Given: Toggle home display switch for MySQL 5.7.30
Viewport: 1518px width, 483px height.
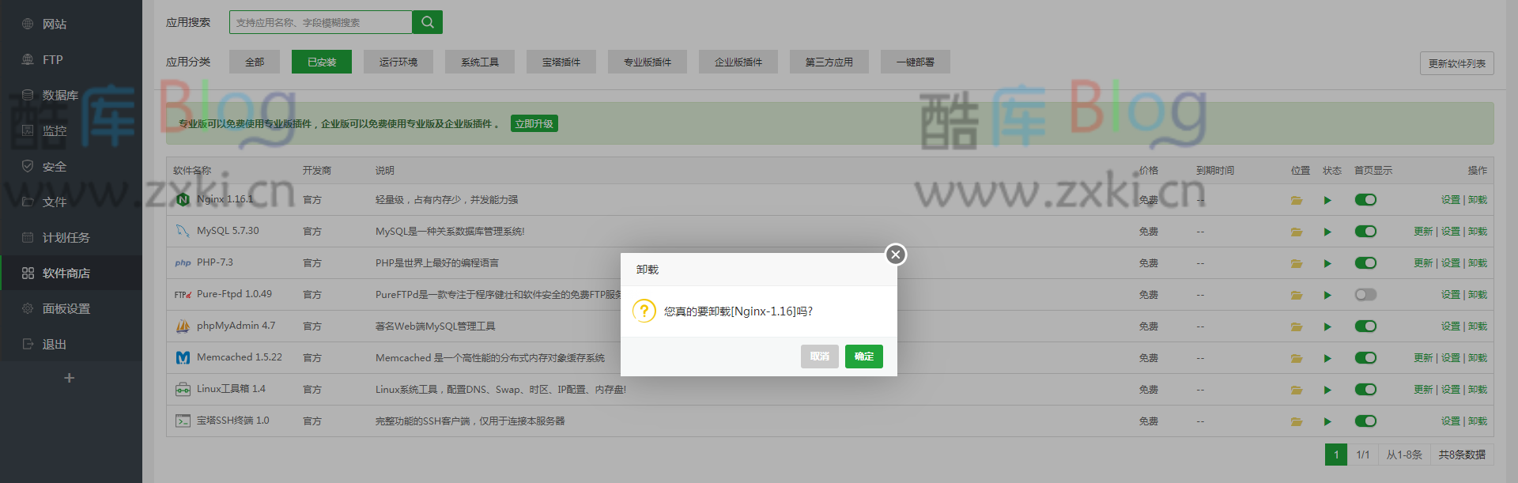Looking at the screenshot, I should click(1365, 232).
